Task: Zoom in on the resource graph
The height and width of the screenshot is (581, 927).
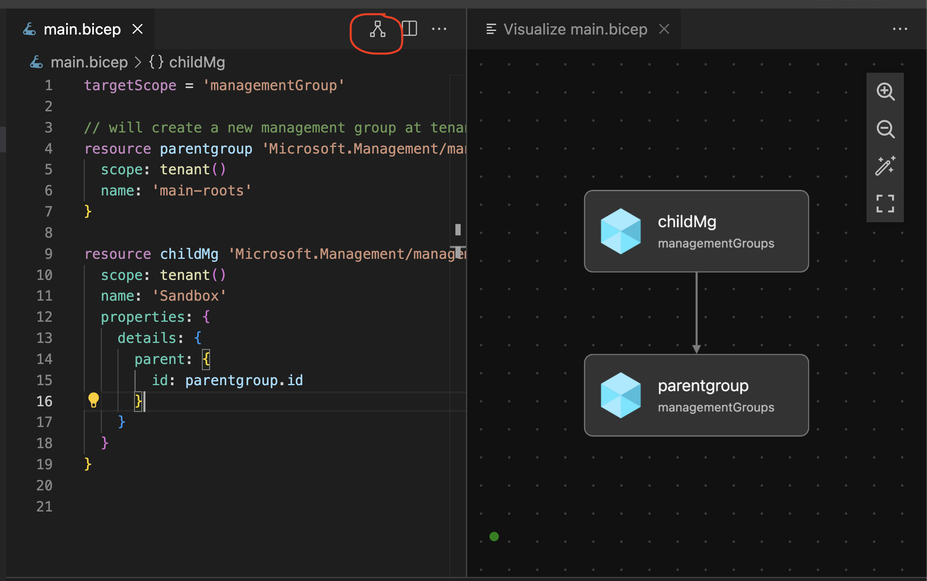Action: point(885,91)
